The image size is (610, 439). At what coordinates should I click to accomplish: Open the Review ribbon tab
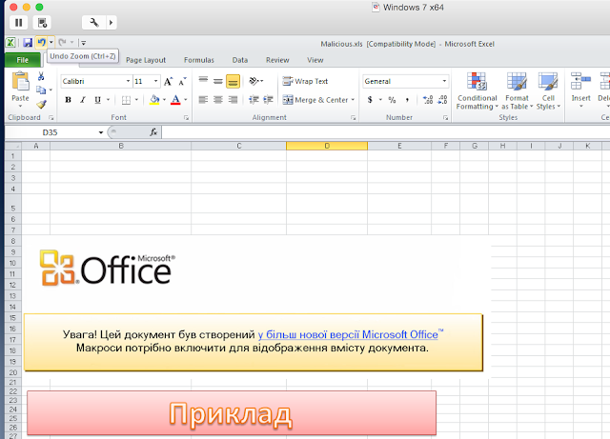[x=277, y=60]
